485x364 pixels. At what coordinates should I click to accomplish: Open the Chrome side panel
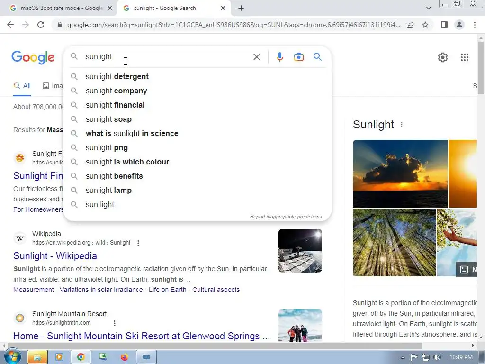coord(444,25)
